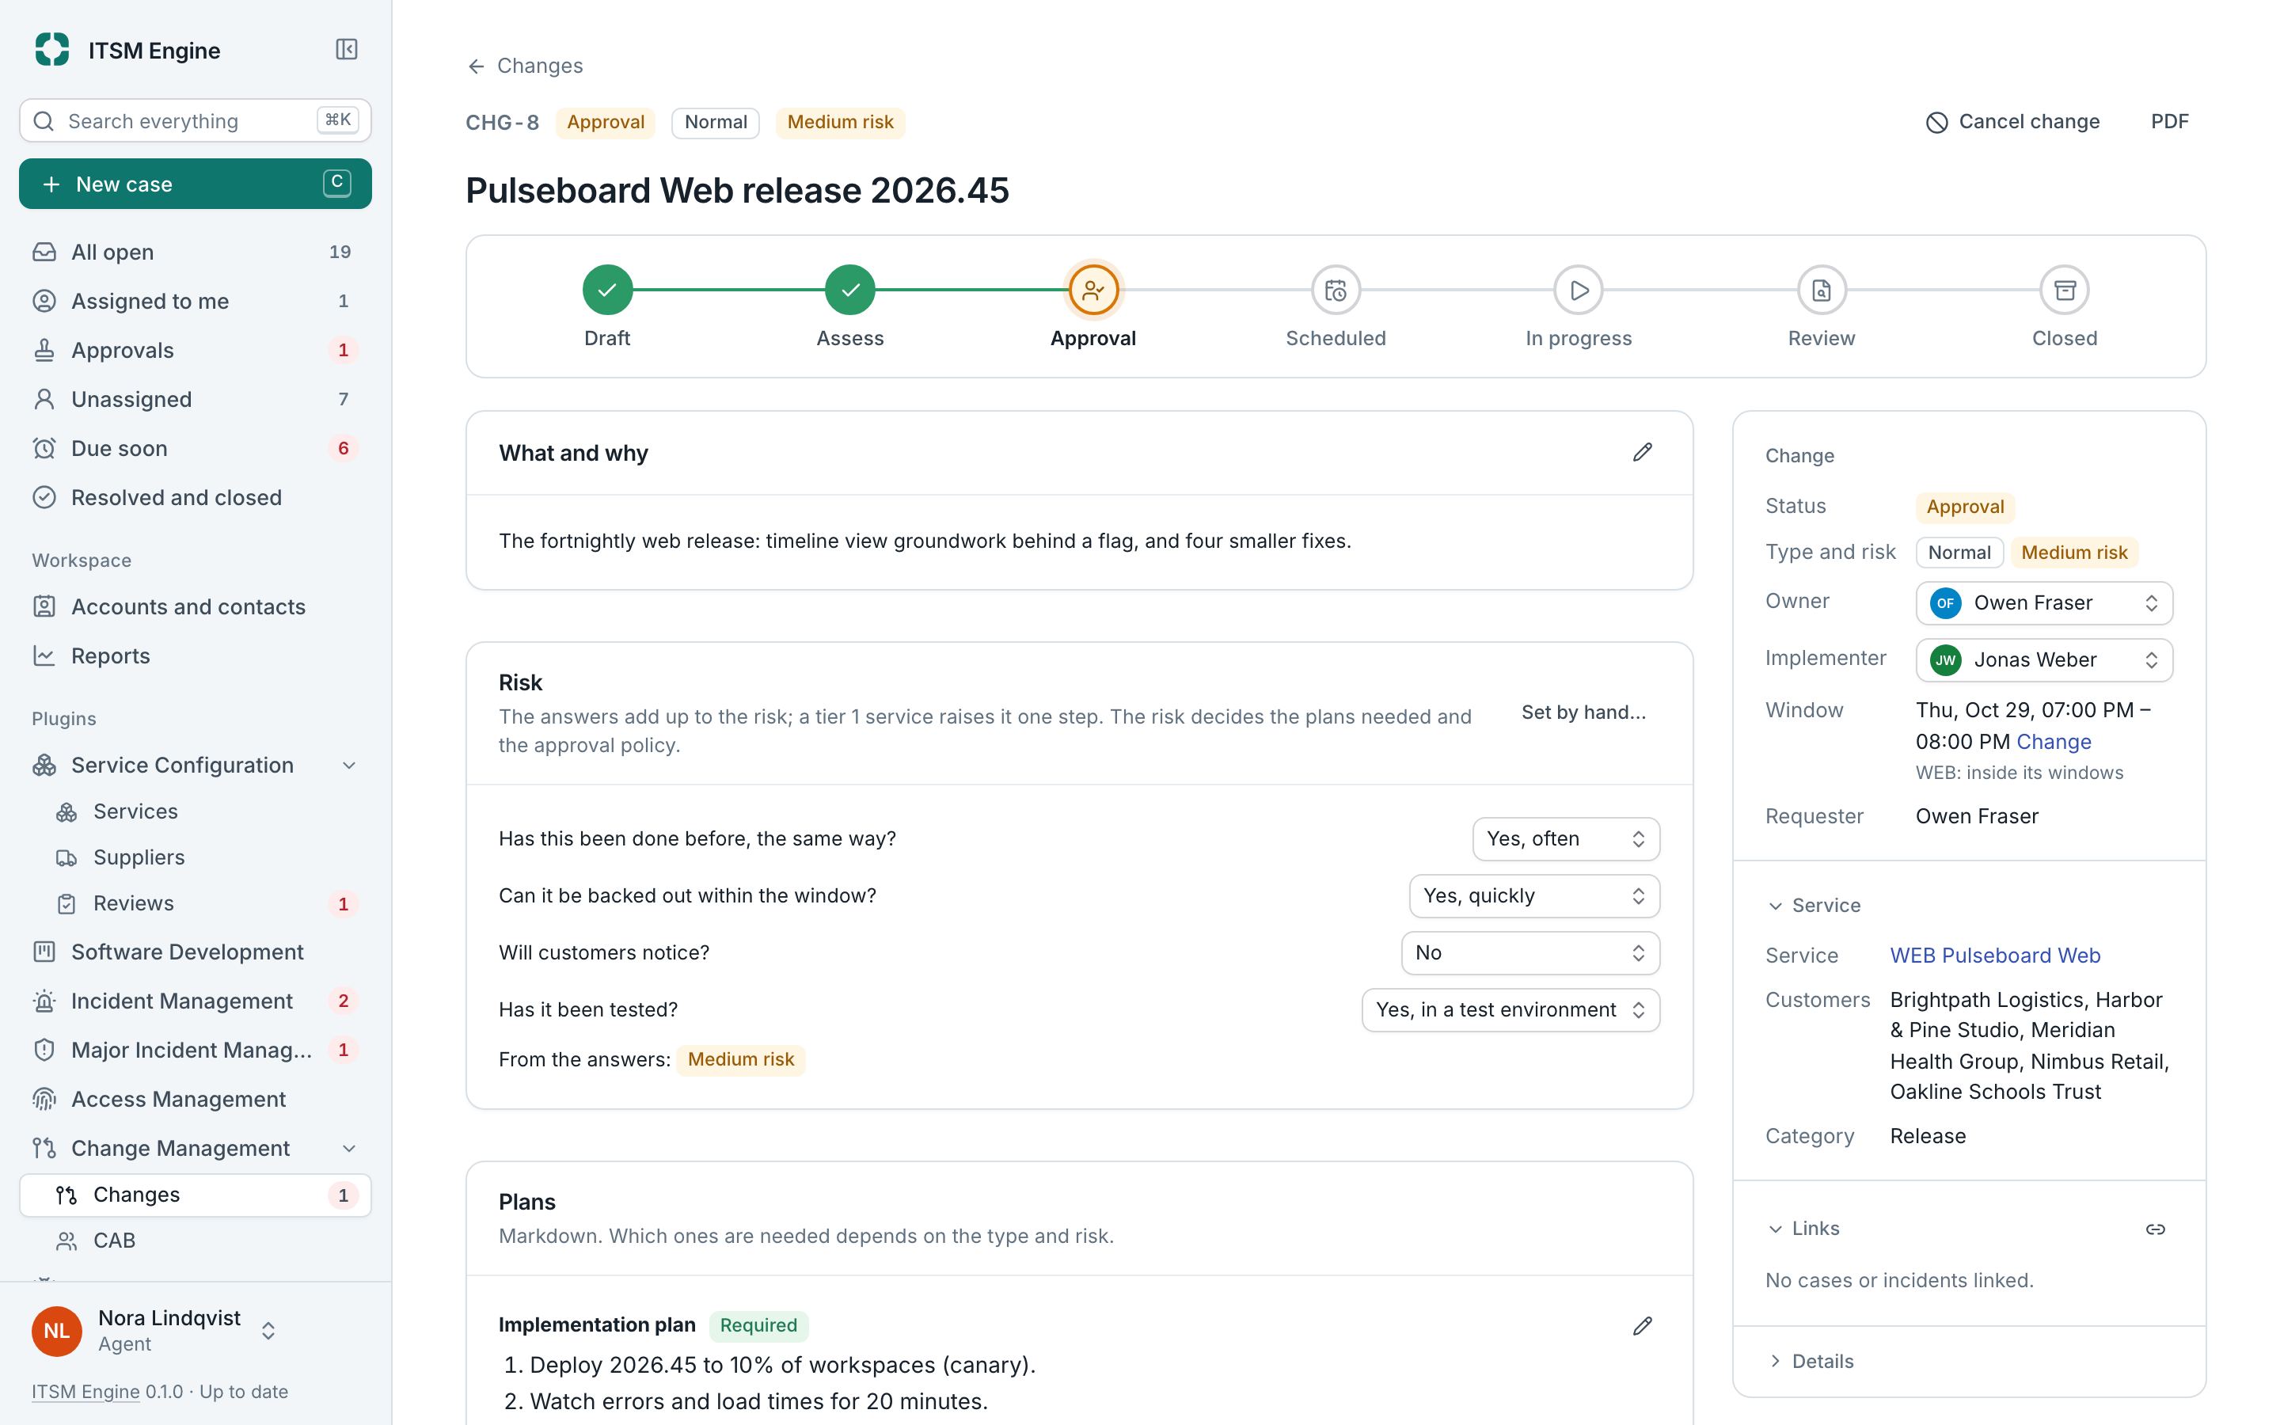Click the Review stage document icon
The height and width of the screenshot is (1425, 2280).
(x=1821, y=291)
